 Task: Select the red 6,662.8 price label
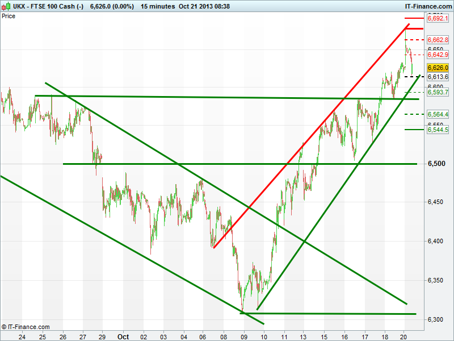[x=438, y=40]
